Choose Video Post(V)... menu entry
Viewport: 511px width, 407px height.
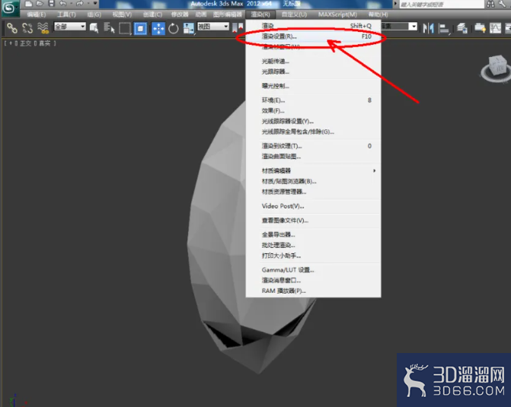[x=313, y=206]
